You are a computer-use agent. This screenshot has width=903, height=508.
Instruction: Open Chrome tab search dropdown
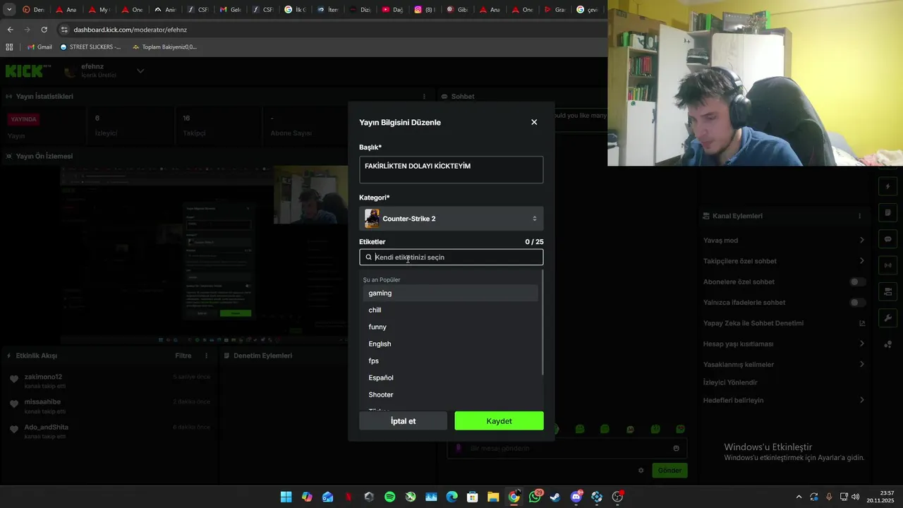[x=9, y=10]
